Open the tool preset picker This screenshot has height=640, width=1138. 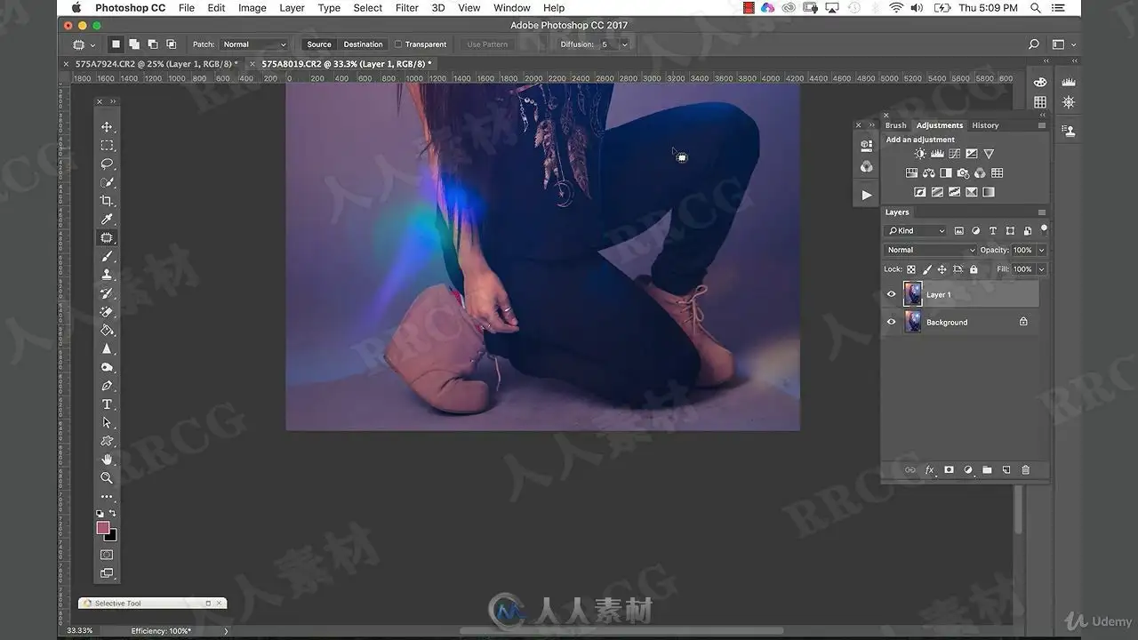pos(83,44)
